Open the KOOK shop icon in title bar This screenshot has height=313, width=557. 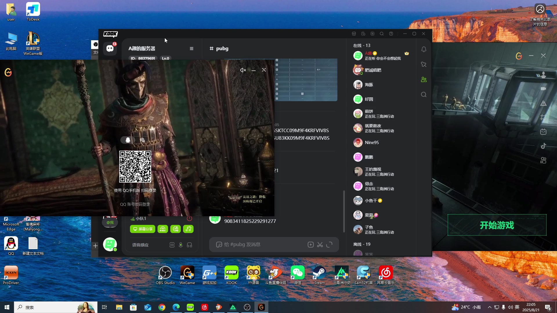click(x=354, y=34)
